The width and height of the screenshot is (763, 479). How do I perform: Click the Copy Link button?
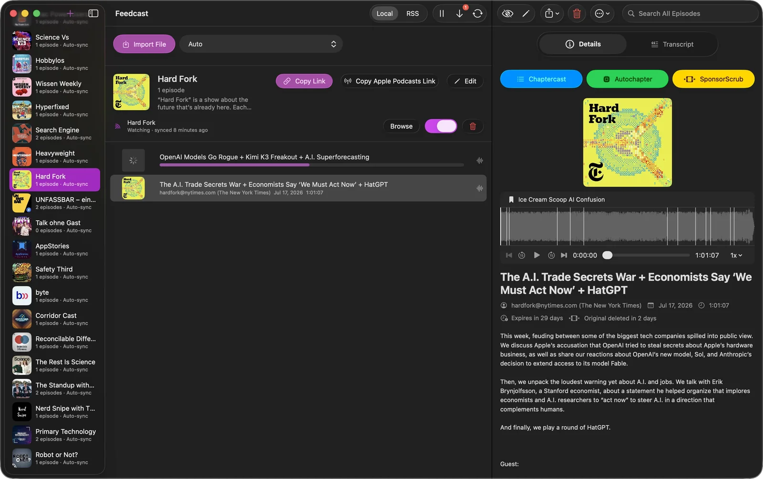[304, 81]
